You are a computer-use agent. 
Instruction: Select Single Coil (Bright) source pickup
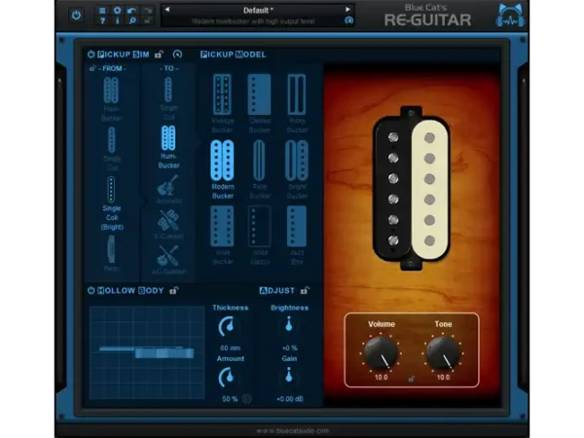111,203
